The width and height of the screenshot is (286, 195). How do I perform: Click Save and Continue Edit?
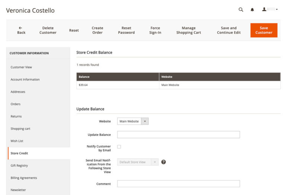pos(229,30)
